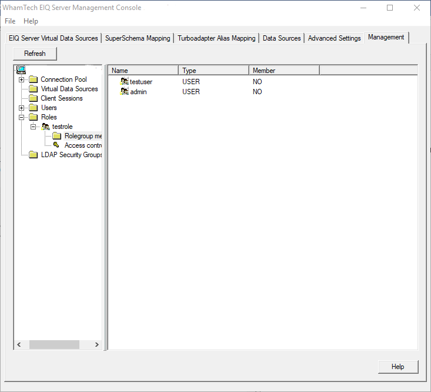Click the Access control key icon
Screen dimensions: 431x392
[56, 145]
